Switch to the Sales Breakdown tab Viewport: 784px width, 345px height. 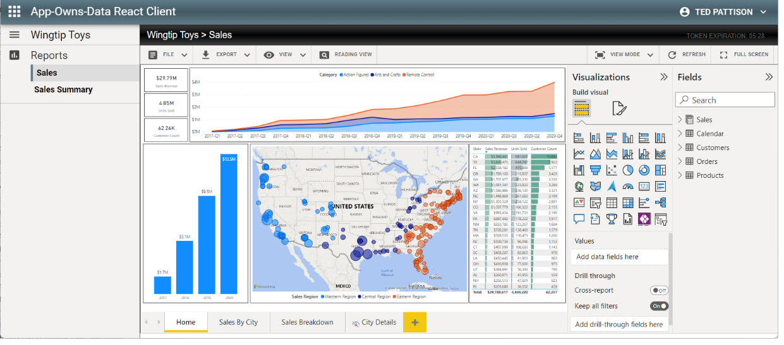click(308, 322)
